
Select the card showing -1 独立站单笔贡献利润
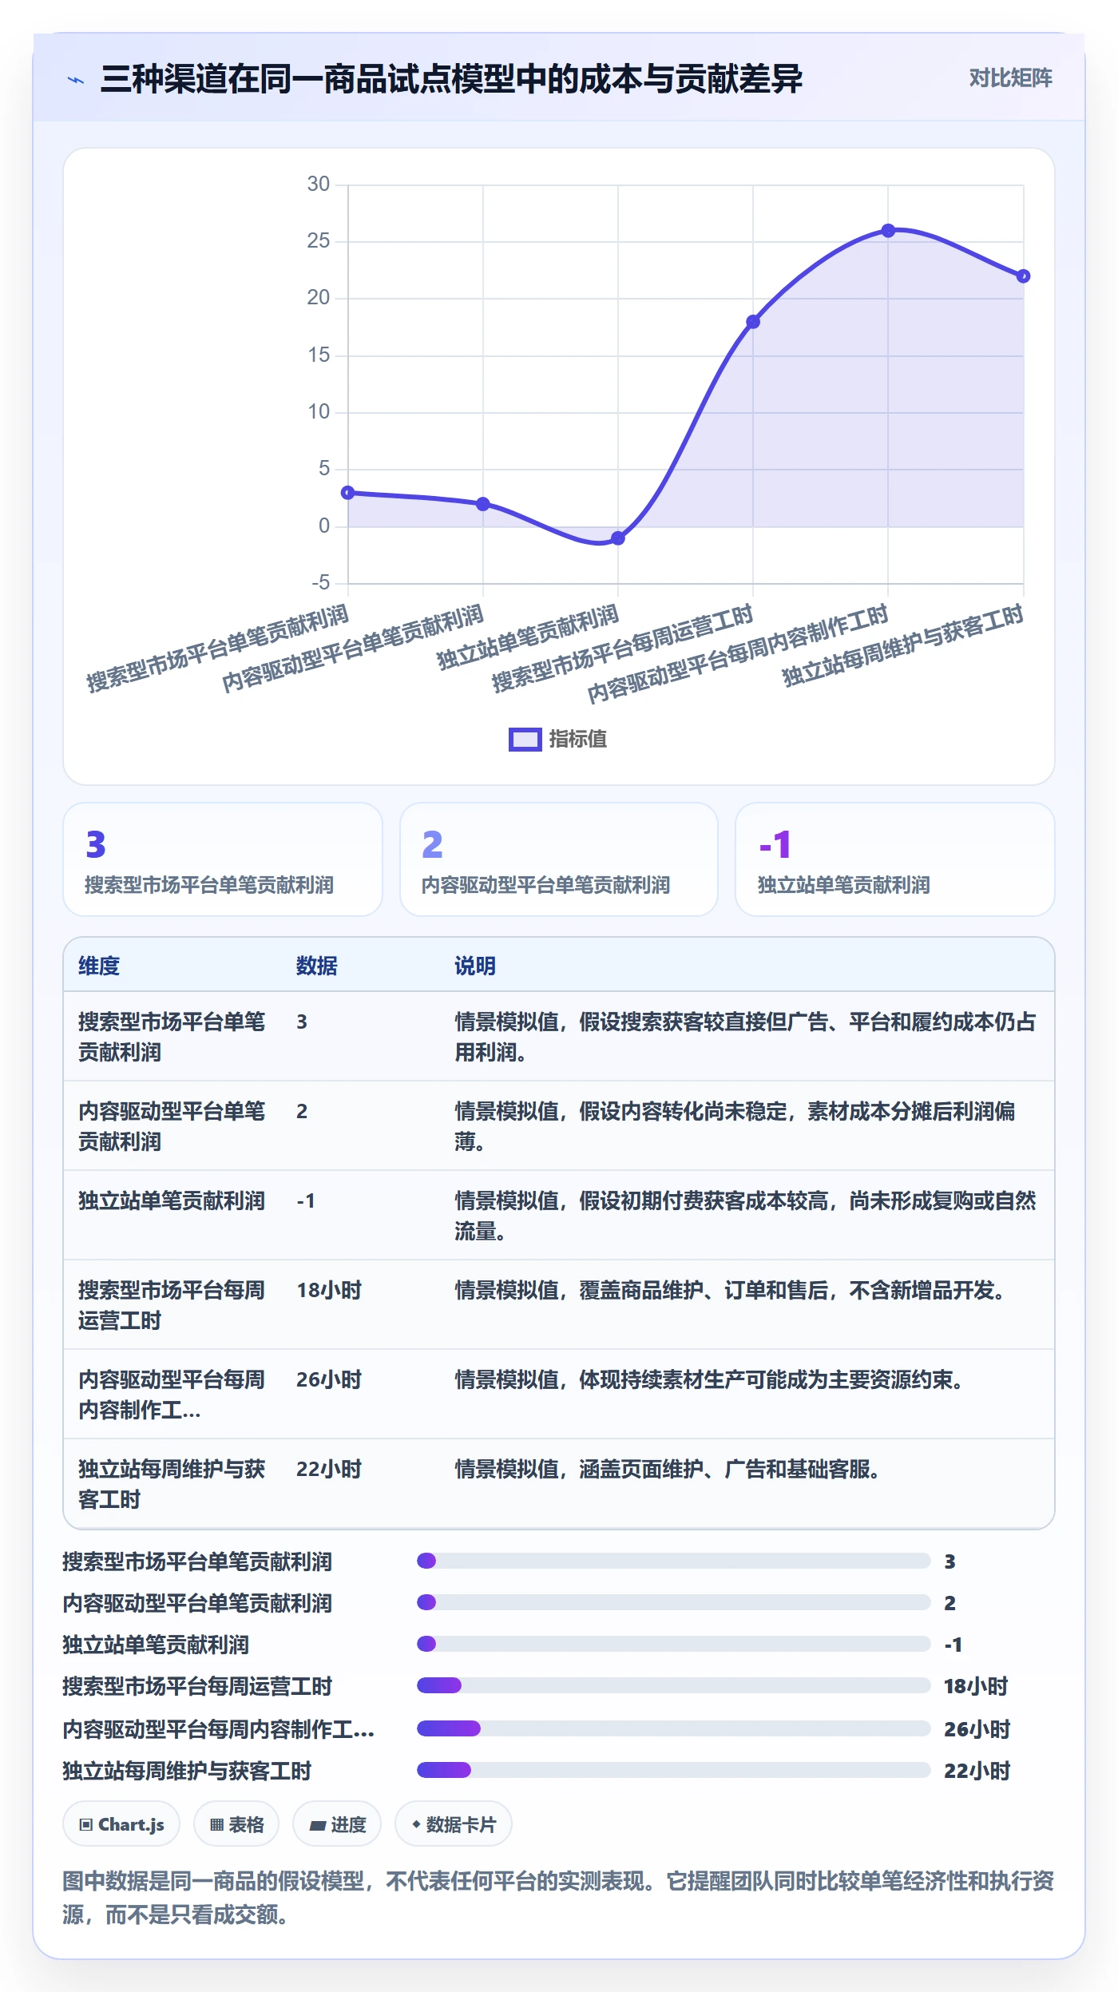point(894,859)
